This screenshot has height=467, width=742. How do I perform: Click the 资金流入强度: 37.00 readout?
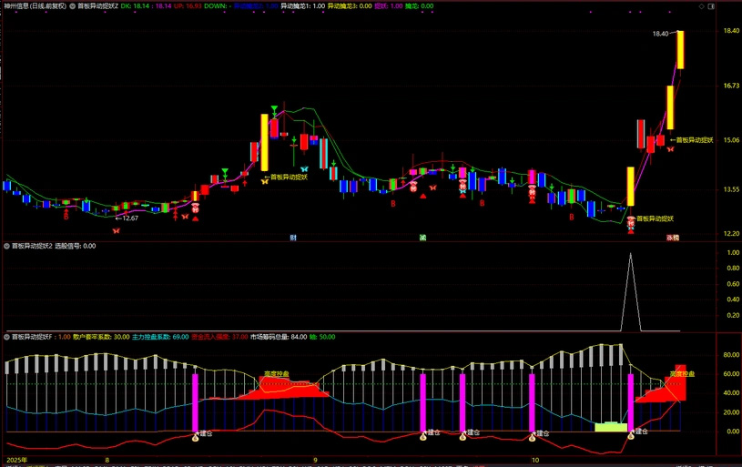pos(219,337)
